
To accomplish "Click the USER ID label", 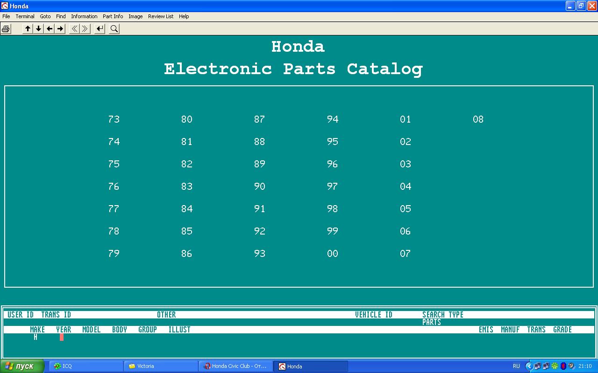I will (21, 315).
